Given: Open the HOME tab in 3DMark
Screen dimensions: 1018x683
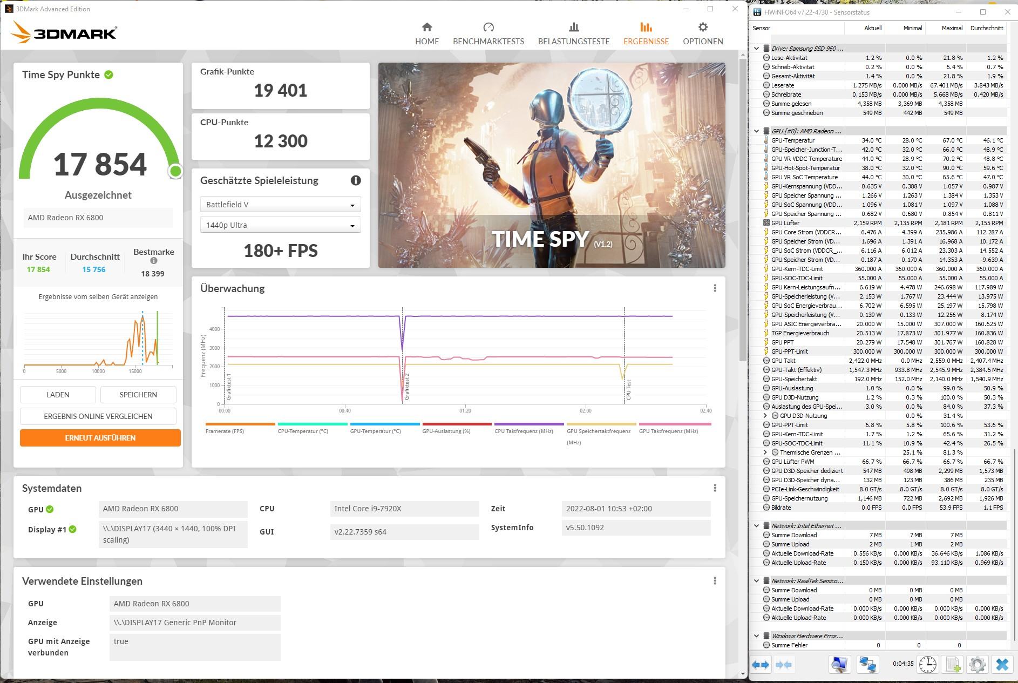Looking at the screenshot, I should click(x=427, y=33).
